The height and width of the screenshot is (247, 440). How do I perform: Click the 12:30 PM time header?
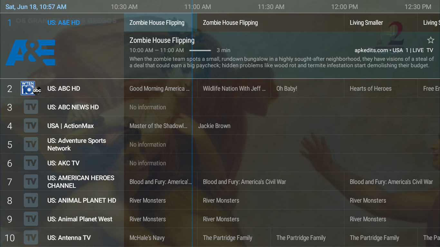(x=418, y=7)
